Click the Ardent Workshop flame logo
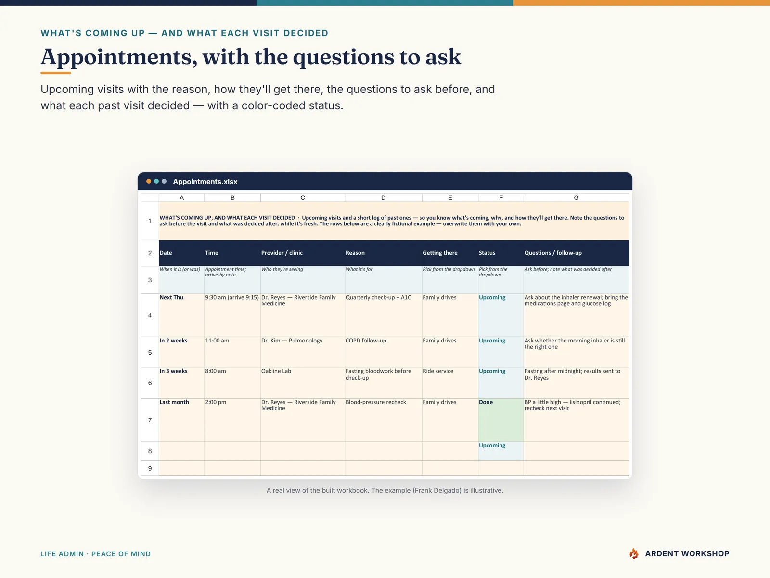Viewport: 770px width, 578px height. click(634, 553)
